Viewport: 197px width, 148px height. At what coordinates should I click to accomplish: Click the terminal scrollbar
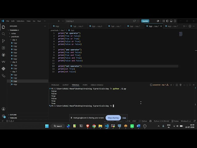[x=195, y=105]
